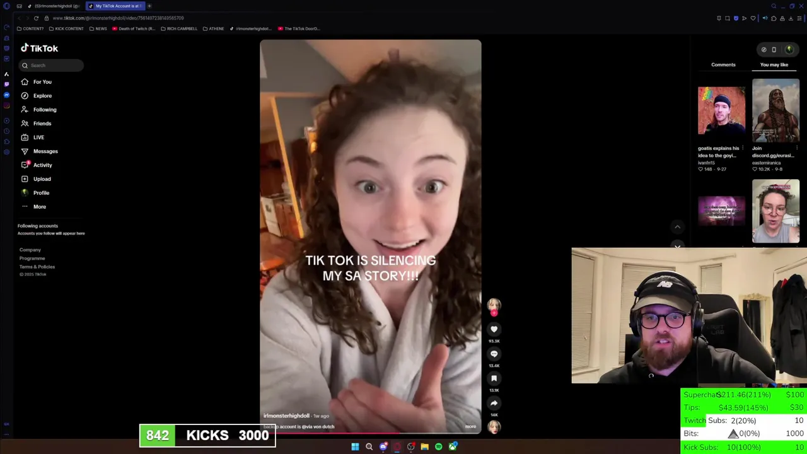Expand the Company footer section

coord(30,250)
